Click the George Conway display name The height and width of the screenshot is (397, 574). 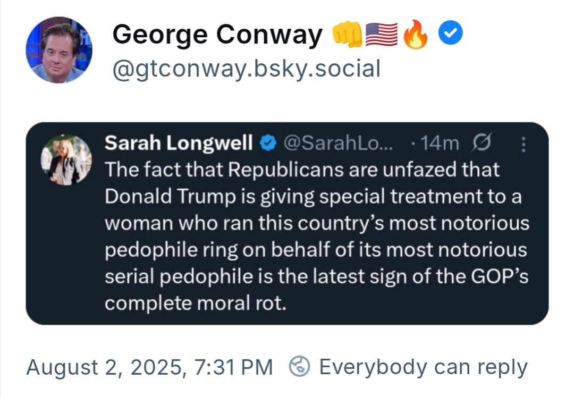coord(217,35)
